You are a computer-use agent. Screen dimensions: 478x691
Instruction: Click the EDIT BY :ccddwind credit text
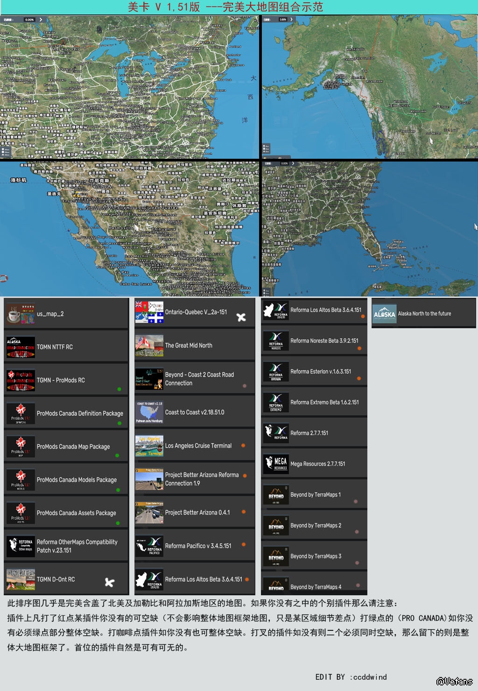tap(351, 677)
